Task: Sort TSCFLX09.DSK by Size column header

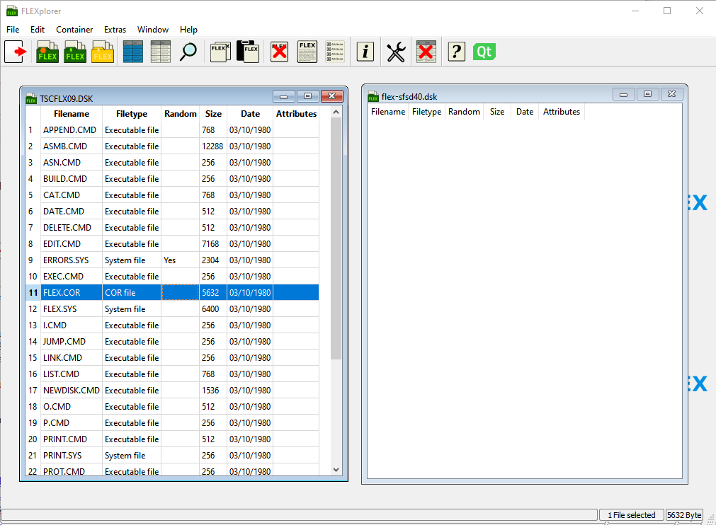Action: (213, 114)
